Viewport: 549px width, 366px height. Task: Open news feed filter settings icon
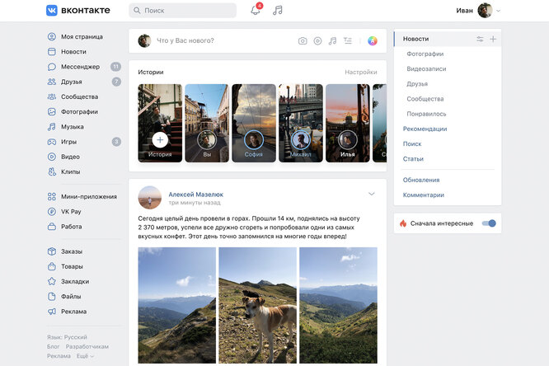[480, 39]
